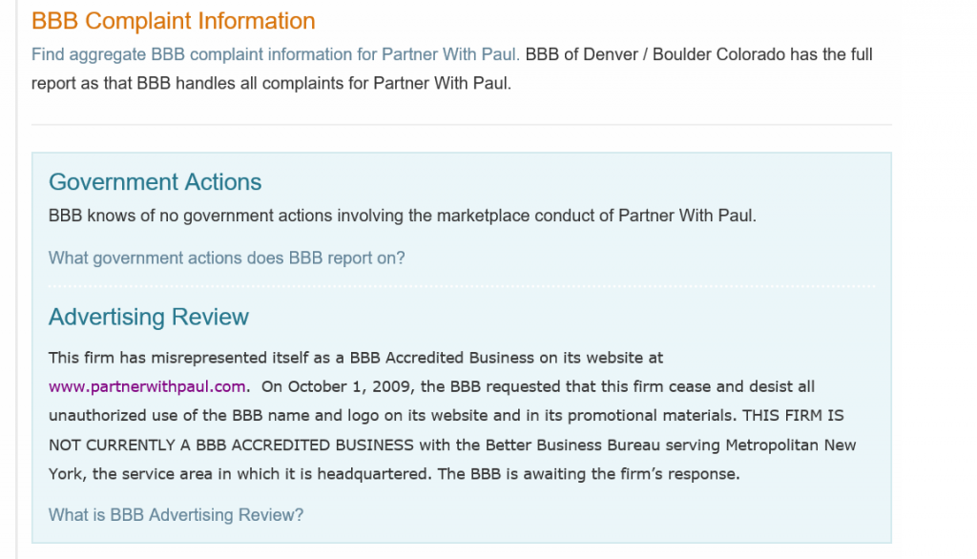Click the 'Government Actions' heading

click(x=156, y=182)
